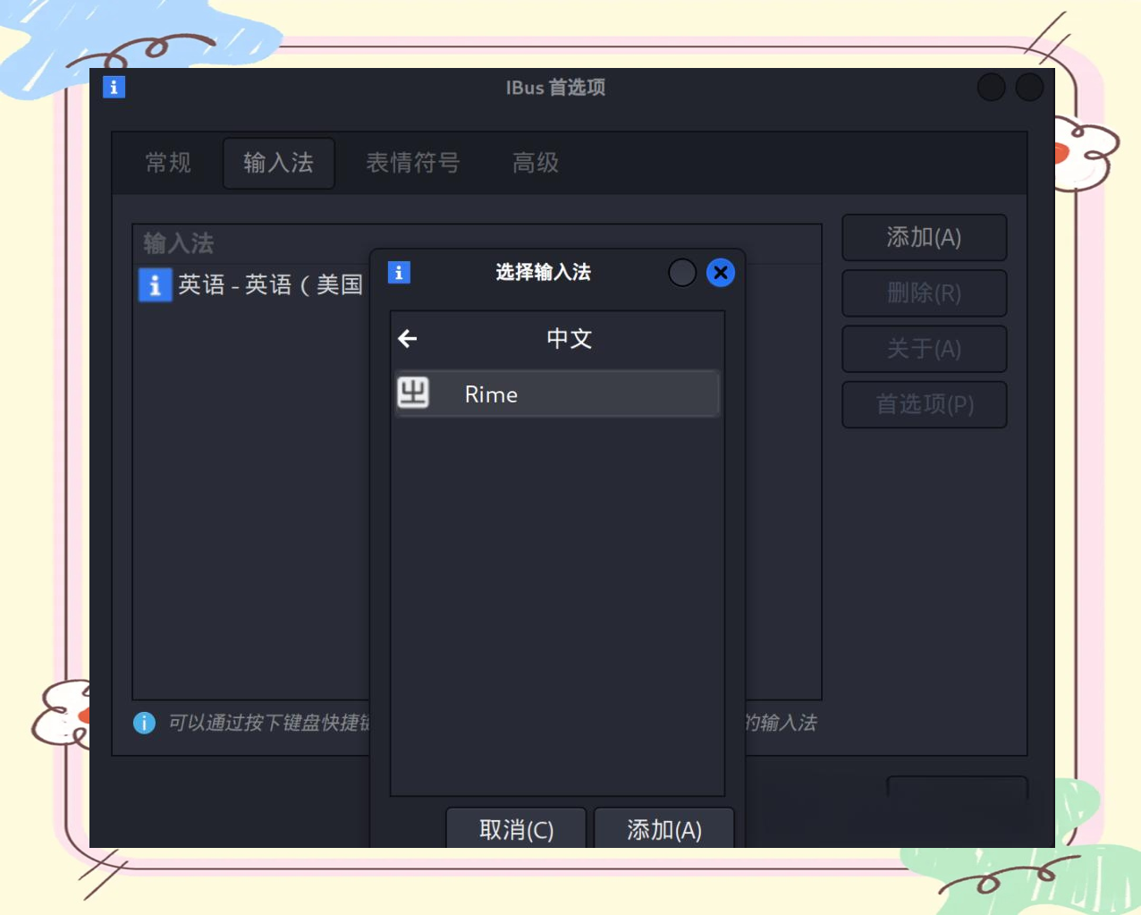Switch to the 常规 tab
The image size is (1141, 915).
point(168,163)
